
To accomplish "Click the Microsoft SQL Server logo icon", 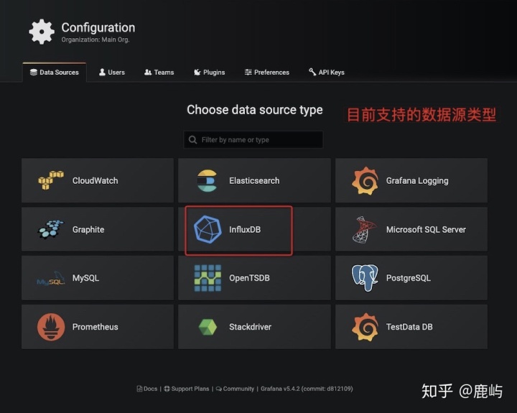I will click(364, 230).
